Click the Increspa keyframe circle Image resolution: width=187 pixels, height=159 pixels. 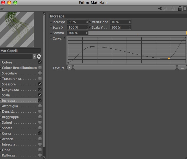pyautogui.click(x=51, y=22)
